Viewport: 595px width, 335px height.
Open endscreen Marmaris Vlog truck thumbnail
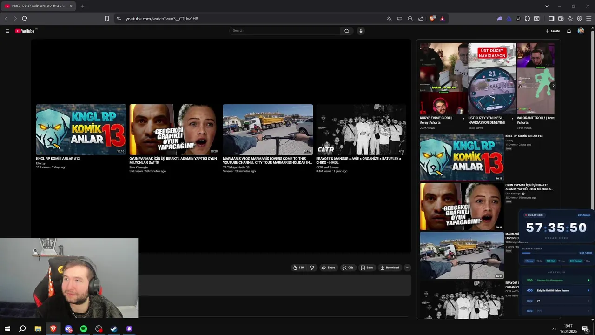tap(268, 130)
